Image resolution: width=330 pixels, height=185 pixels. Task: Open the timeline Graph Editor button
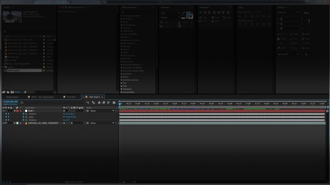pyautogui.click(x=114, y=102)
